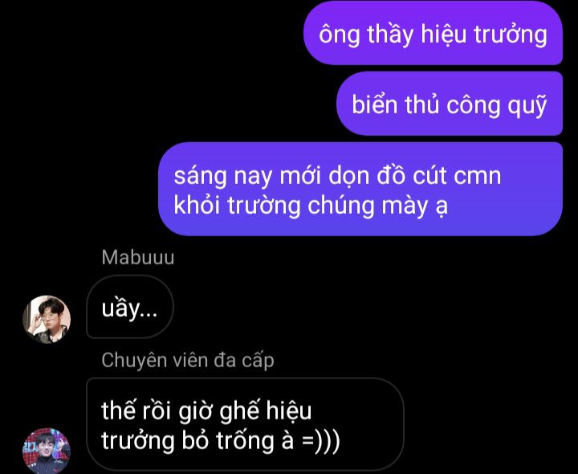Click the word "ông" in the first message
The image size is (578, 474).
click(x=340, y=35)
